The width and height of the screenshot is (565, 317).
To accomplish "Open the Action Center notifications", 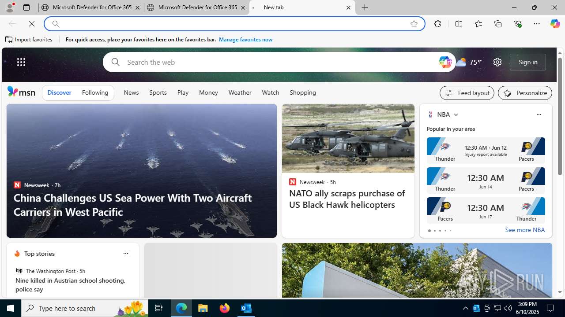I will pyautogui.click(x=551, y=308).
